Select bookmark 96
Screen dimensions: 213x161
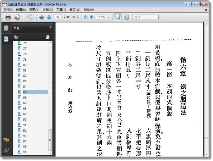[x=25, y=152]
